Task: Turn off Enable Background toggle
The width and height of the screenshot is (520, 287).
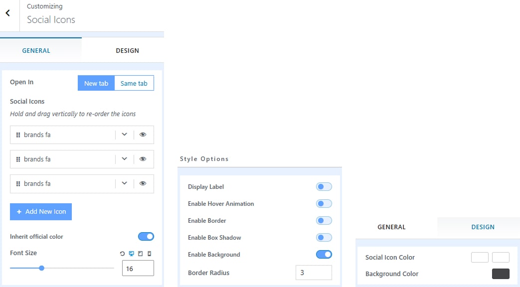Action: pos(324,255)
